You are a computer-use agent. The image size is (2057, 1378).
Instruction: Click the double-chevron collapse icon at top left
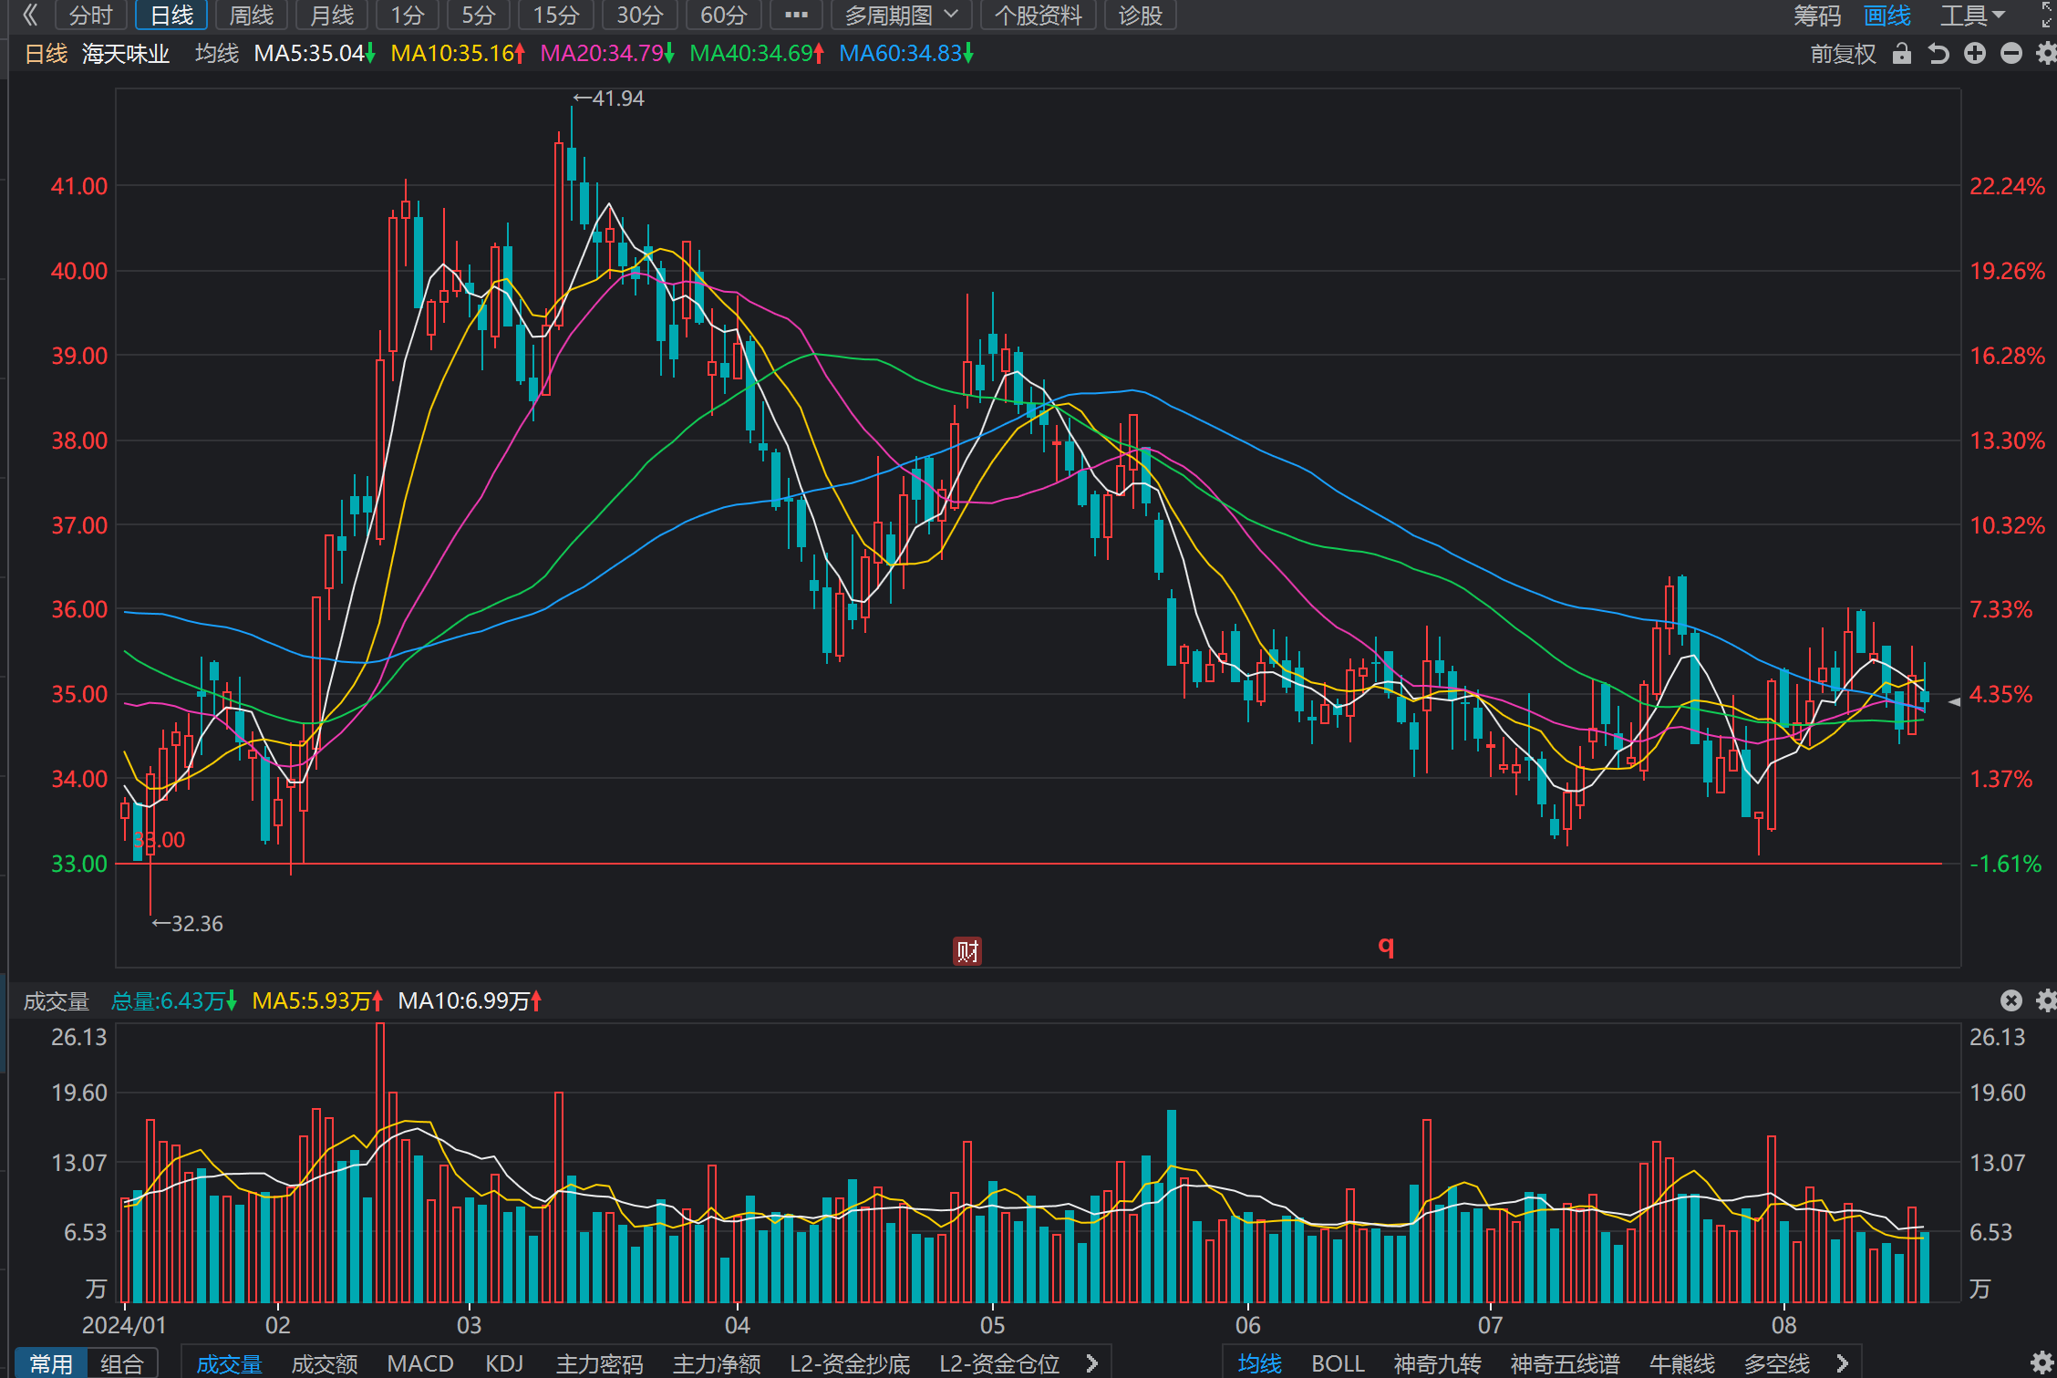tap(30, 15)
